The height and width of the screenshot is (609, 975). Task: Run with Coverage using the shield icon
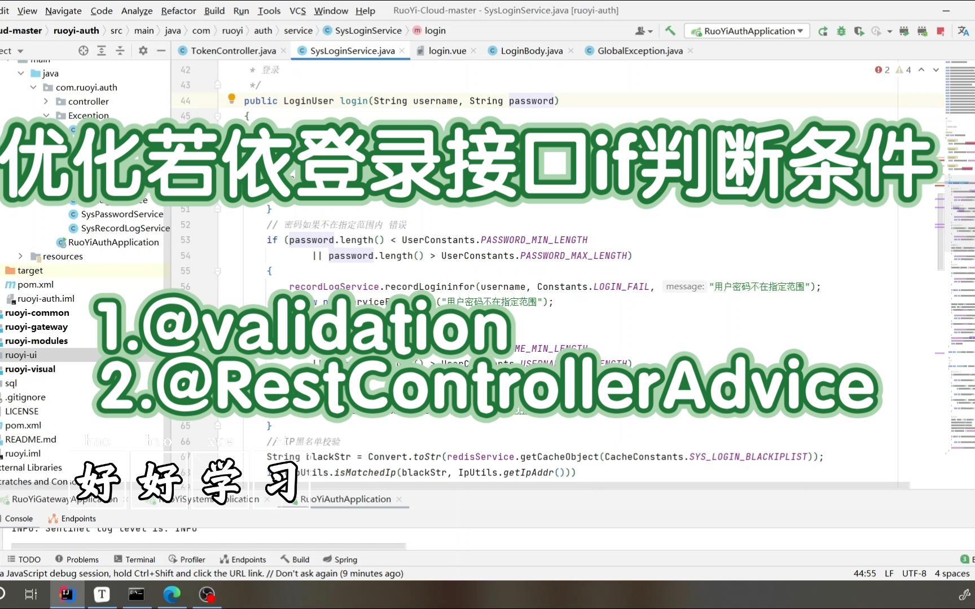(859, 32)
